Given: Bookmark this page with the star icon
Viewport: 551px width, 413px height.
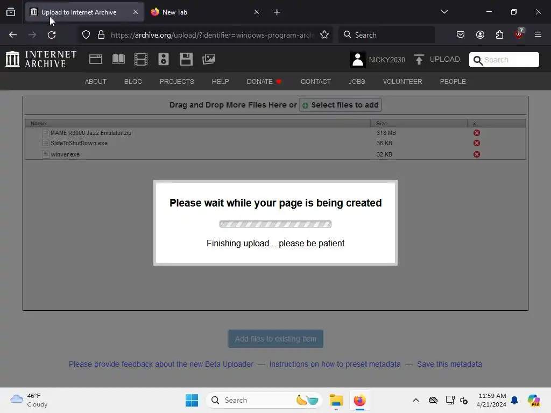Looking at the screenshot, I should click(324, 35).
